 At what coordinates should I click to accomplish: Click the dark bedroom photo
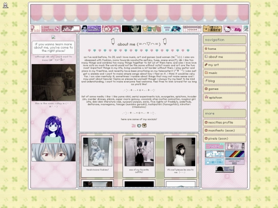click(54, 83)
